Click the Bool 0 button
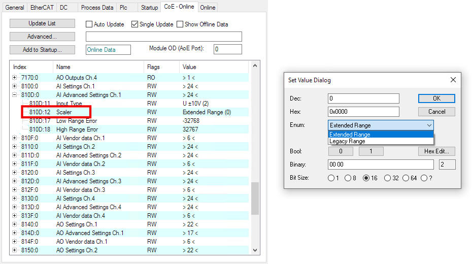This screenshot has height=264, width=472. pyautogui.click(x=341, y=151)
